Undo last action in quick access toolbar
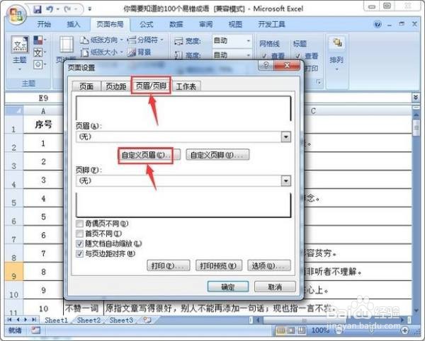 pyautogui.click(x=50, y=9)
